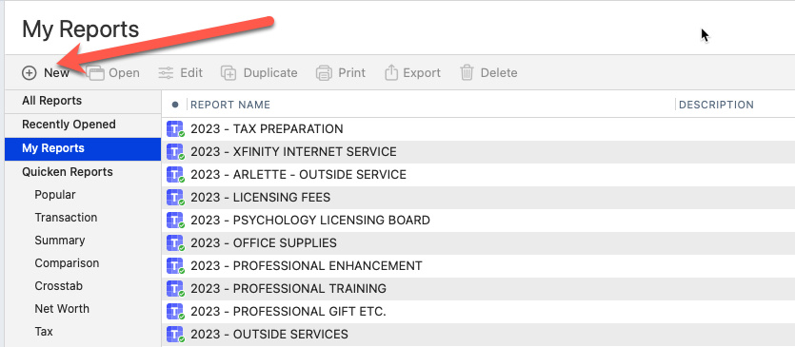Viewport: 795px width, 347px height.
Task: Click the Duplicate report icon
Action: click(x=229, y=73)
